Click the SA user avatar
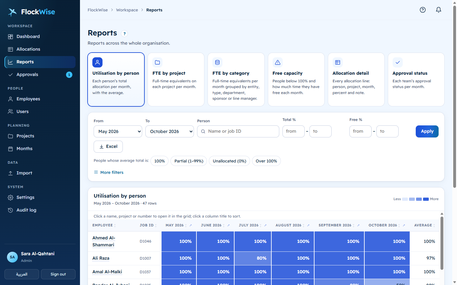 12,257
